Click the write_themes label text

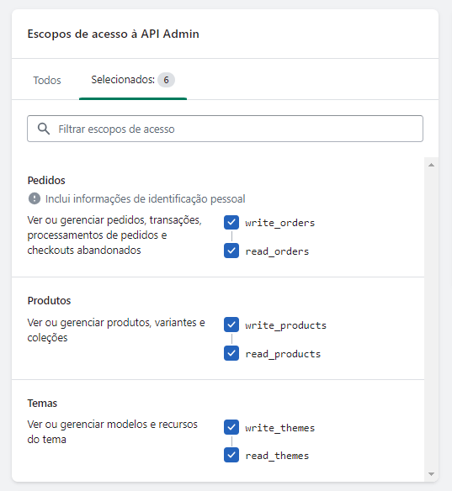click(280, 428)
